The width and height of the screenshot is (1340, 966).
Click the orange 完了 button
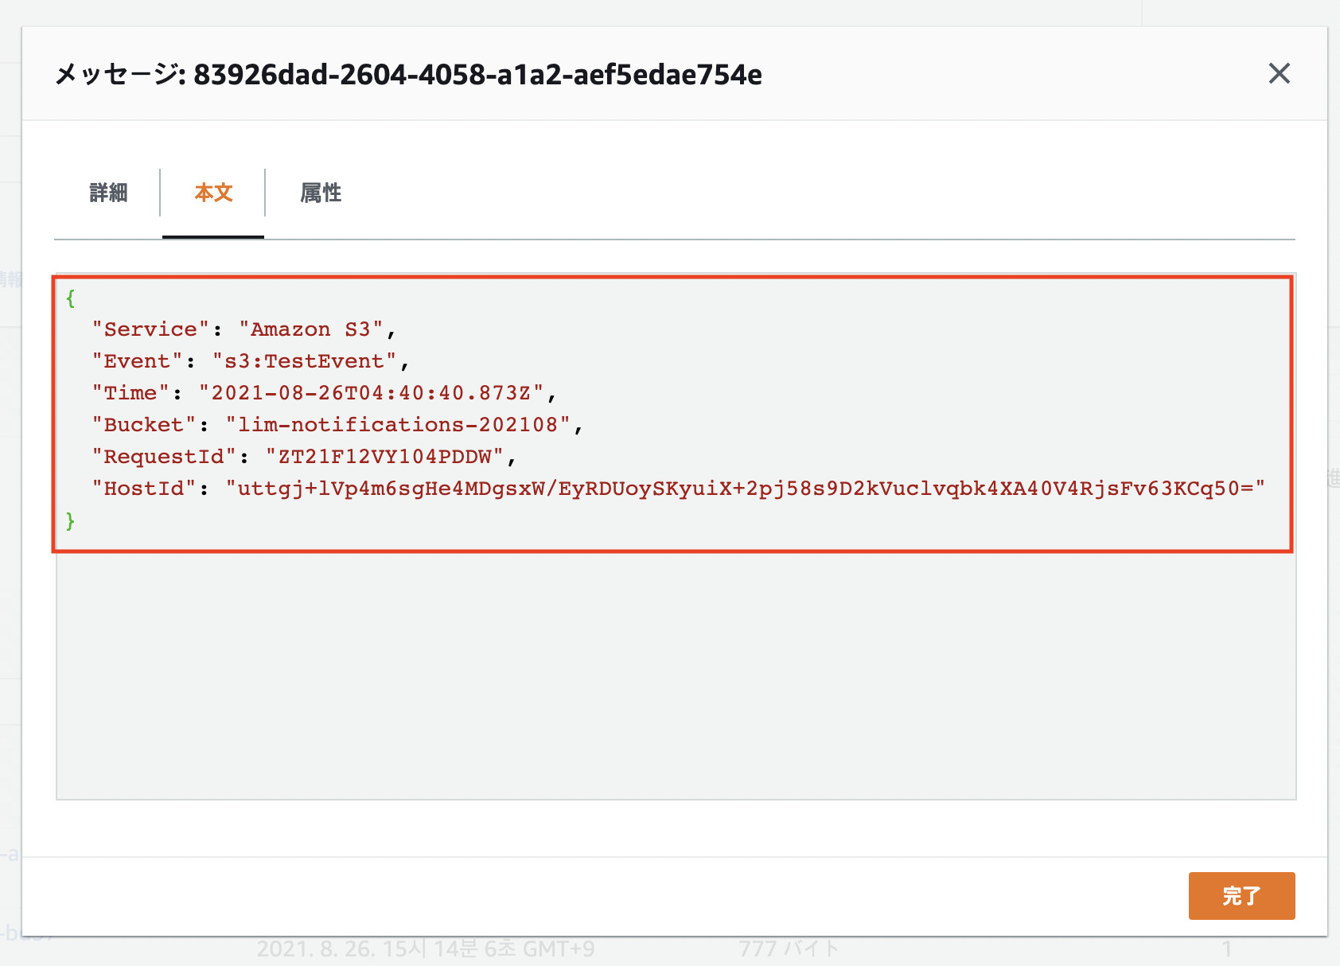(1241, 896)
